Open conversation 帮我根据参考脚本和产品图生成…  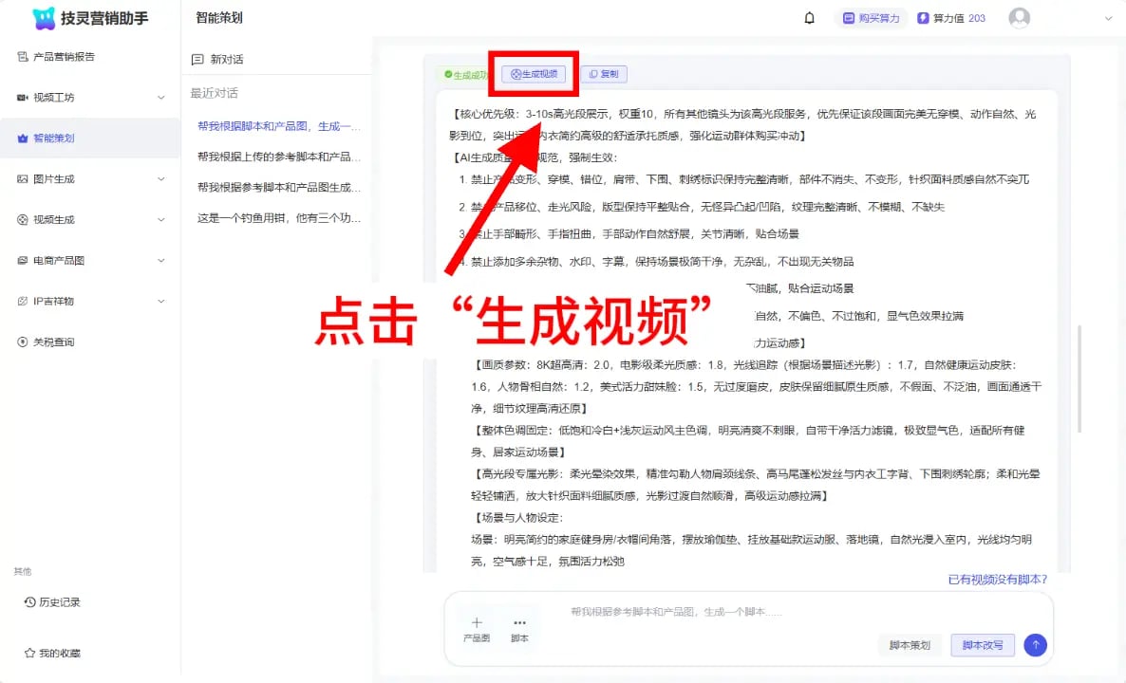tap(278, 187)
